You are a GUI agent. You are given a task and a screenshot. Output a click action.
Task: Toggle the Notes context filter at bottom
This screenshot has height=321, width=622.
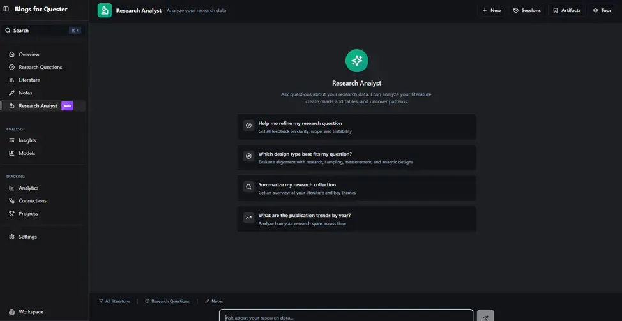(214, 301)
